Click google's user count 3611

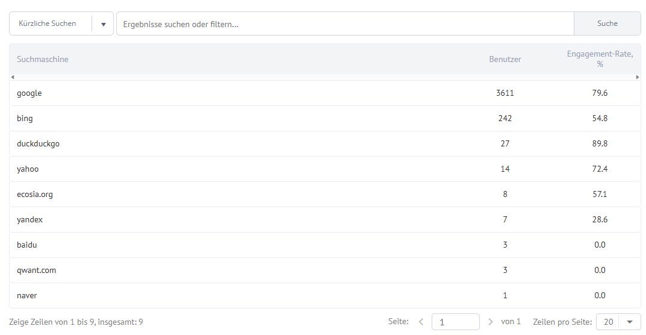(x=505, y=93)
